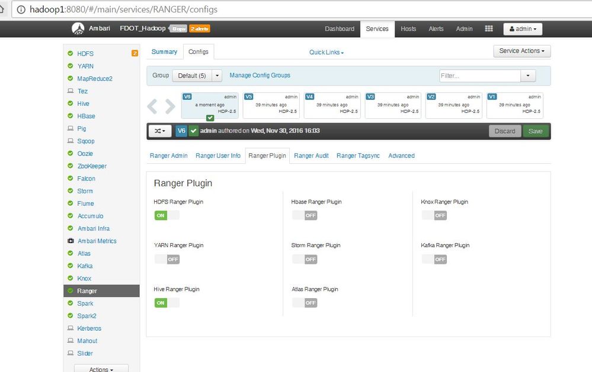The width and height of the screenshot is (592, 372).
Task: Click the site info icon in address bar
Action: pos(21,9)
